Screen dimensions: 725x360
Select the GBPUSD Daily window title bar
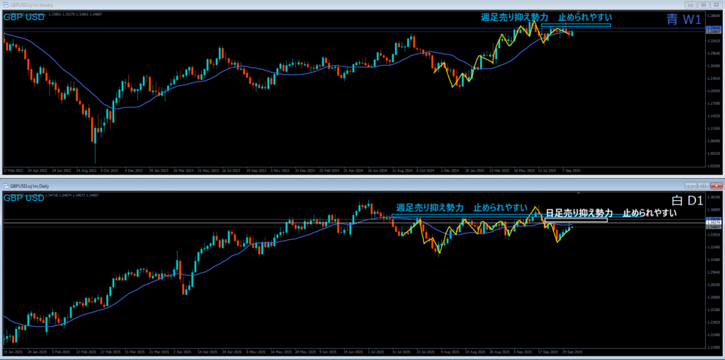pos(283,185)
